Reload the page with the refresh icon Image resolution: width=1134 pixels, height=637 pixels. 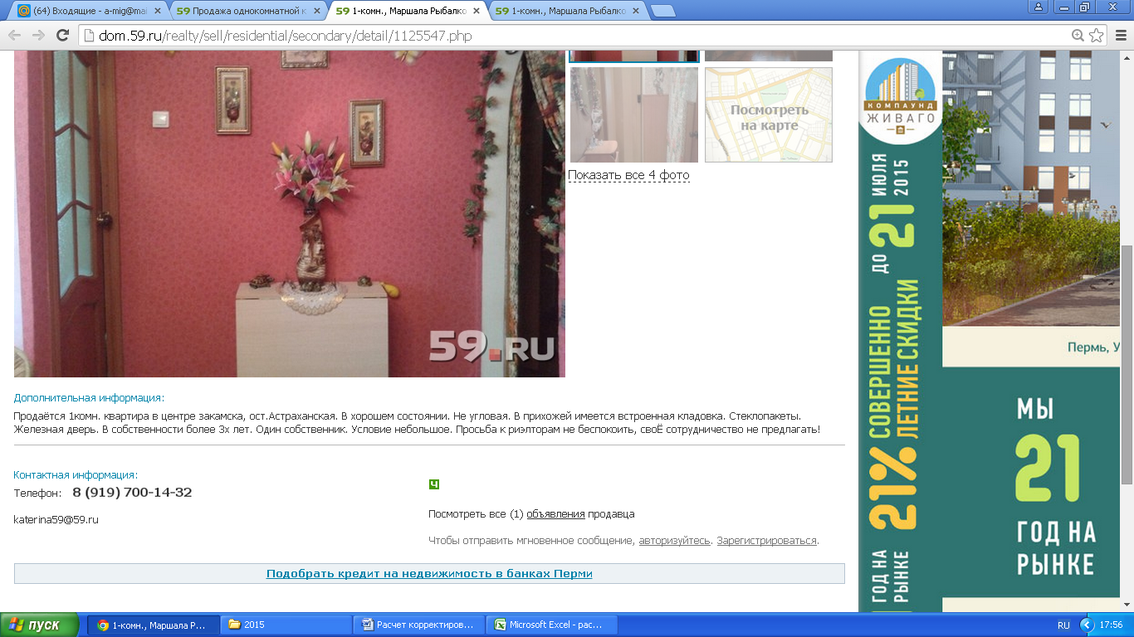[x=62, y=35]
